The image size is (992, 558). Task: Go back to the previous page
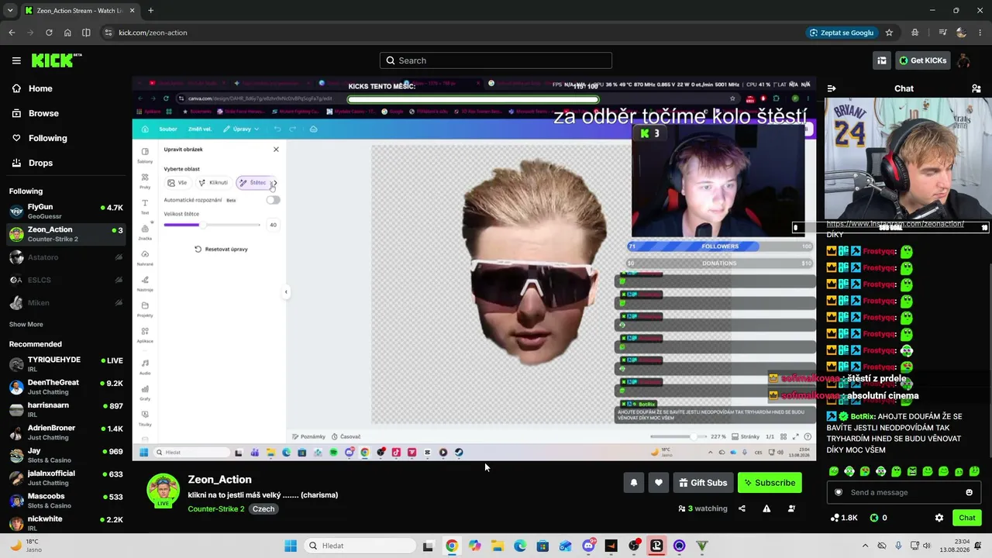[x=12, y=33]
